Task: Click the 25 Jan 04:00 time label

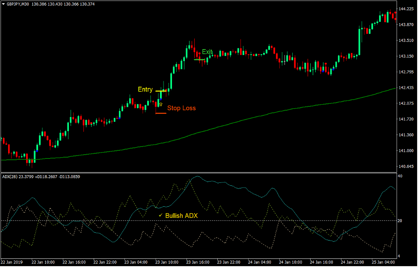Action: tap(383, 262)
